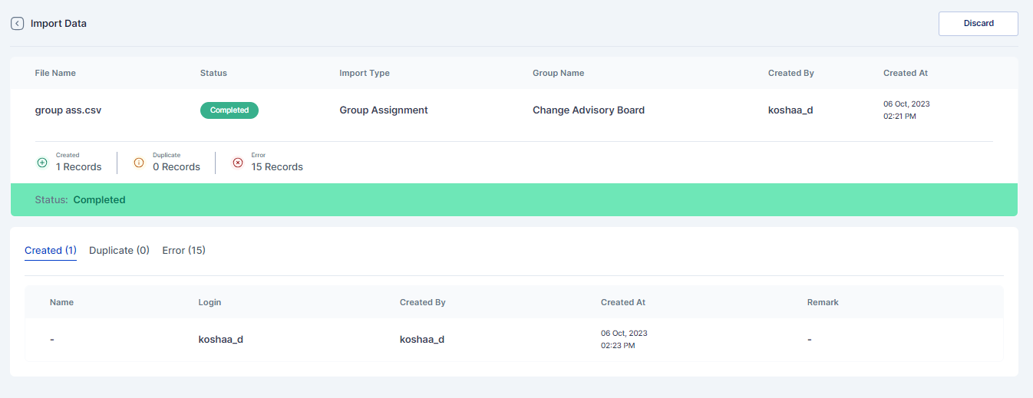Click the red Error records icon
1033x398 pixels.
pyautogui.click(x=237, y=163)
